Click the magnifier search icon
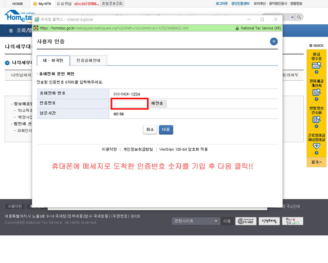The width and height of the screenshot is (328, 263). tap(299, 17)
